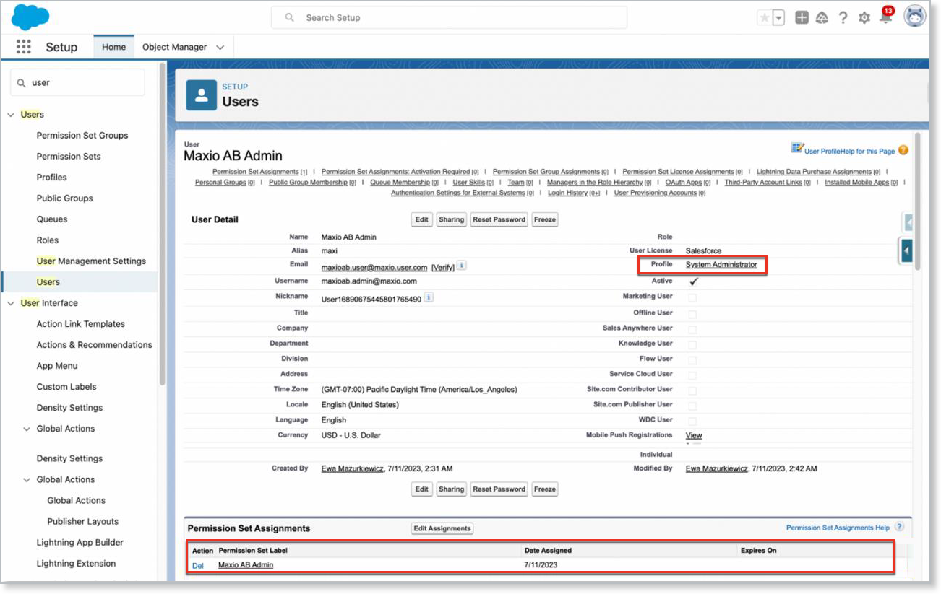Open the global actions plus icon
Viewport: 941px width, 594px height.
802,18
